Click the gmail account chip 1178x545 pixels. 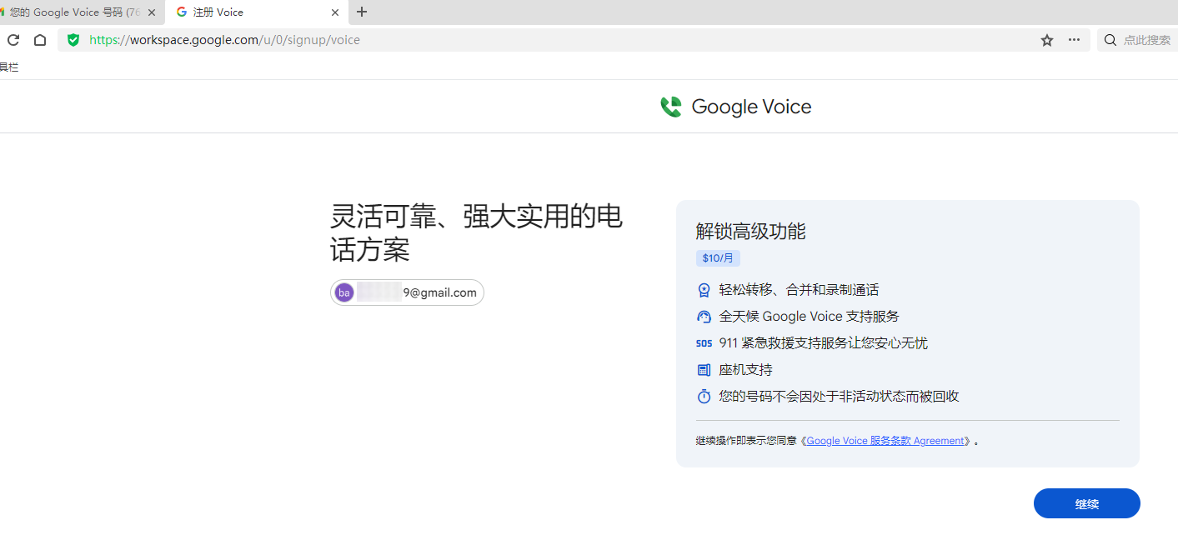tap(407, 292)
